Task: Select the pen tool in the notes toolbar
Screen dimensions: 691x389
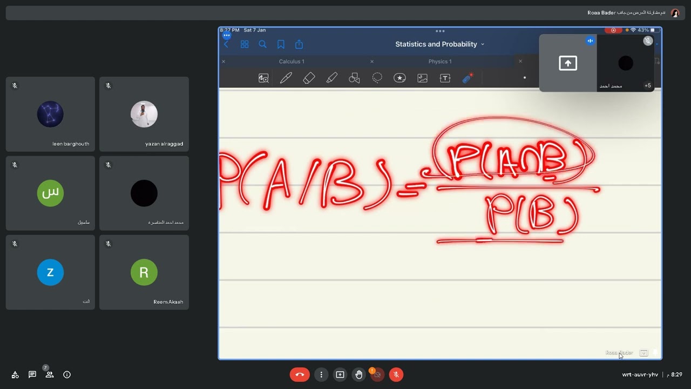Action: tap(286, 78)
